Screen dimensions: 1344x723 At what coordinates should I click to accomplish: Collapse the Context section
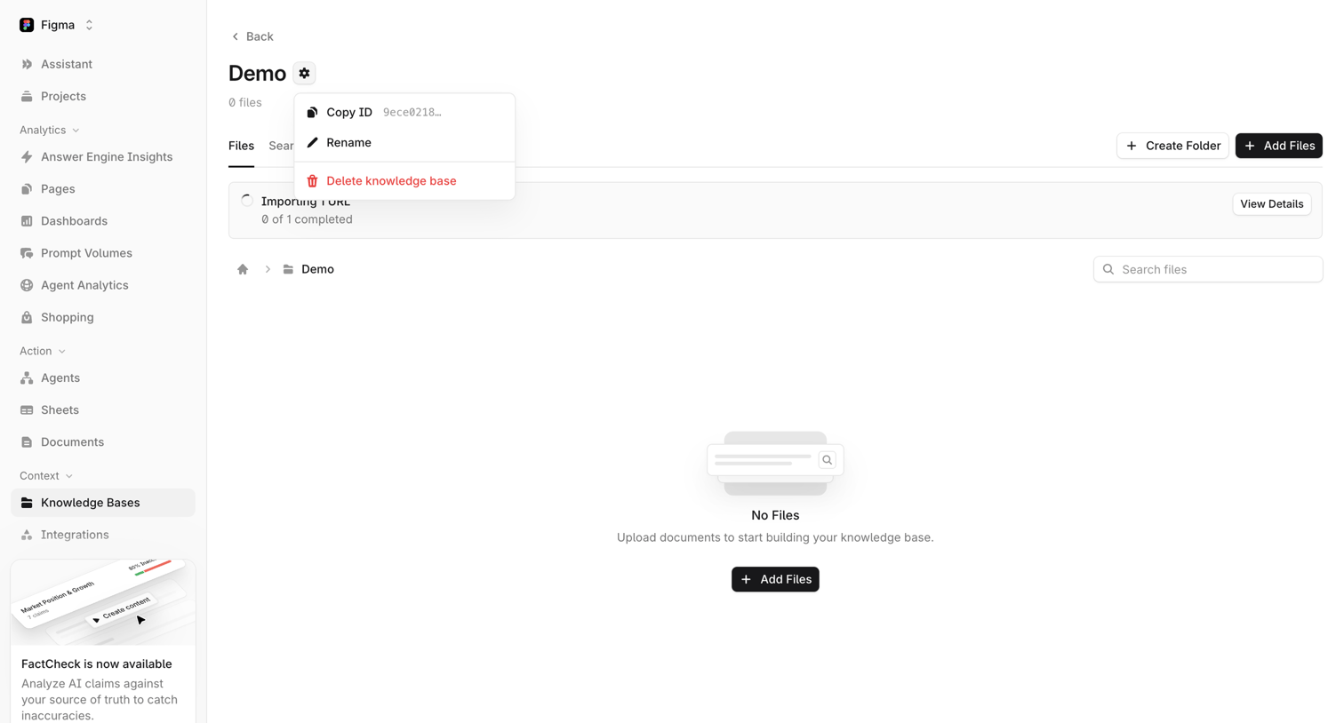[46, 476]
